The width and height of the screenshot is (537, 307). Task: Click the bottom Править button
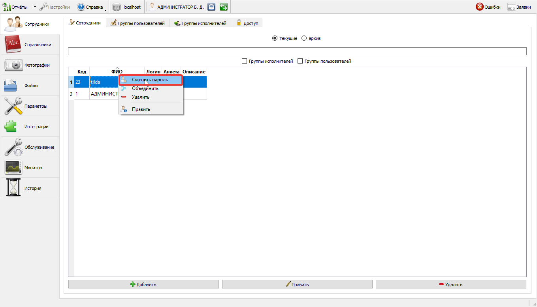(x=297, y=284)
